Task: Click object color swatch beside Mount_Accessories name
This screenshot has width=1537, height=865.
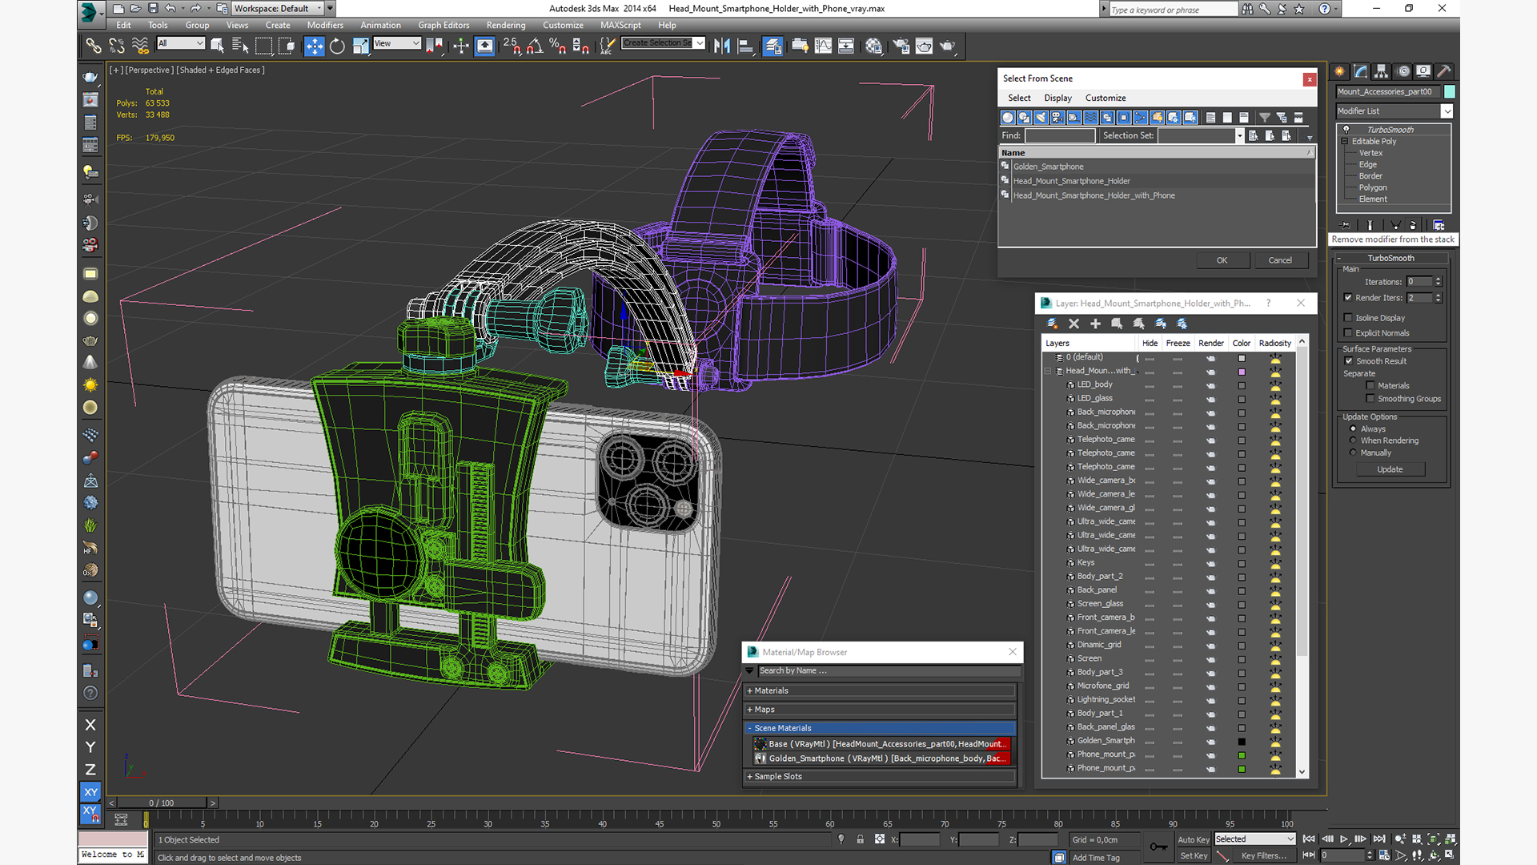Action: tap(1449, 91)
